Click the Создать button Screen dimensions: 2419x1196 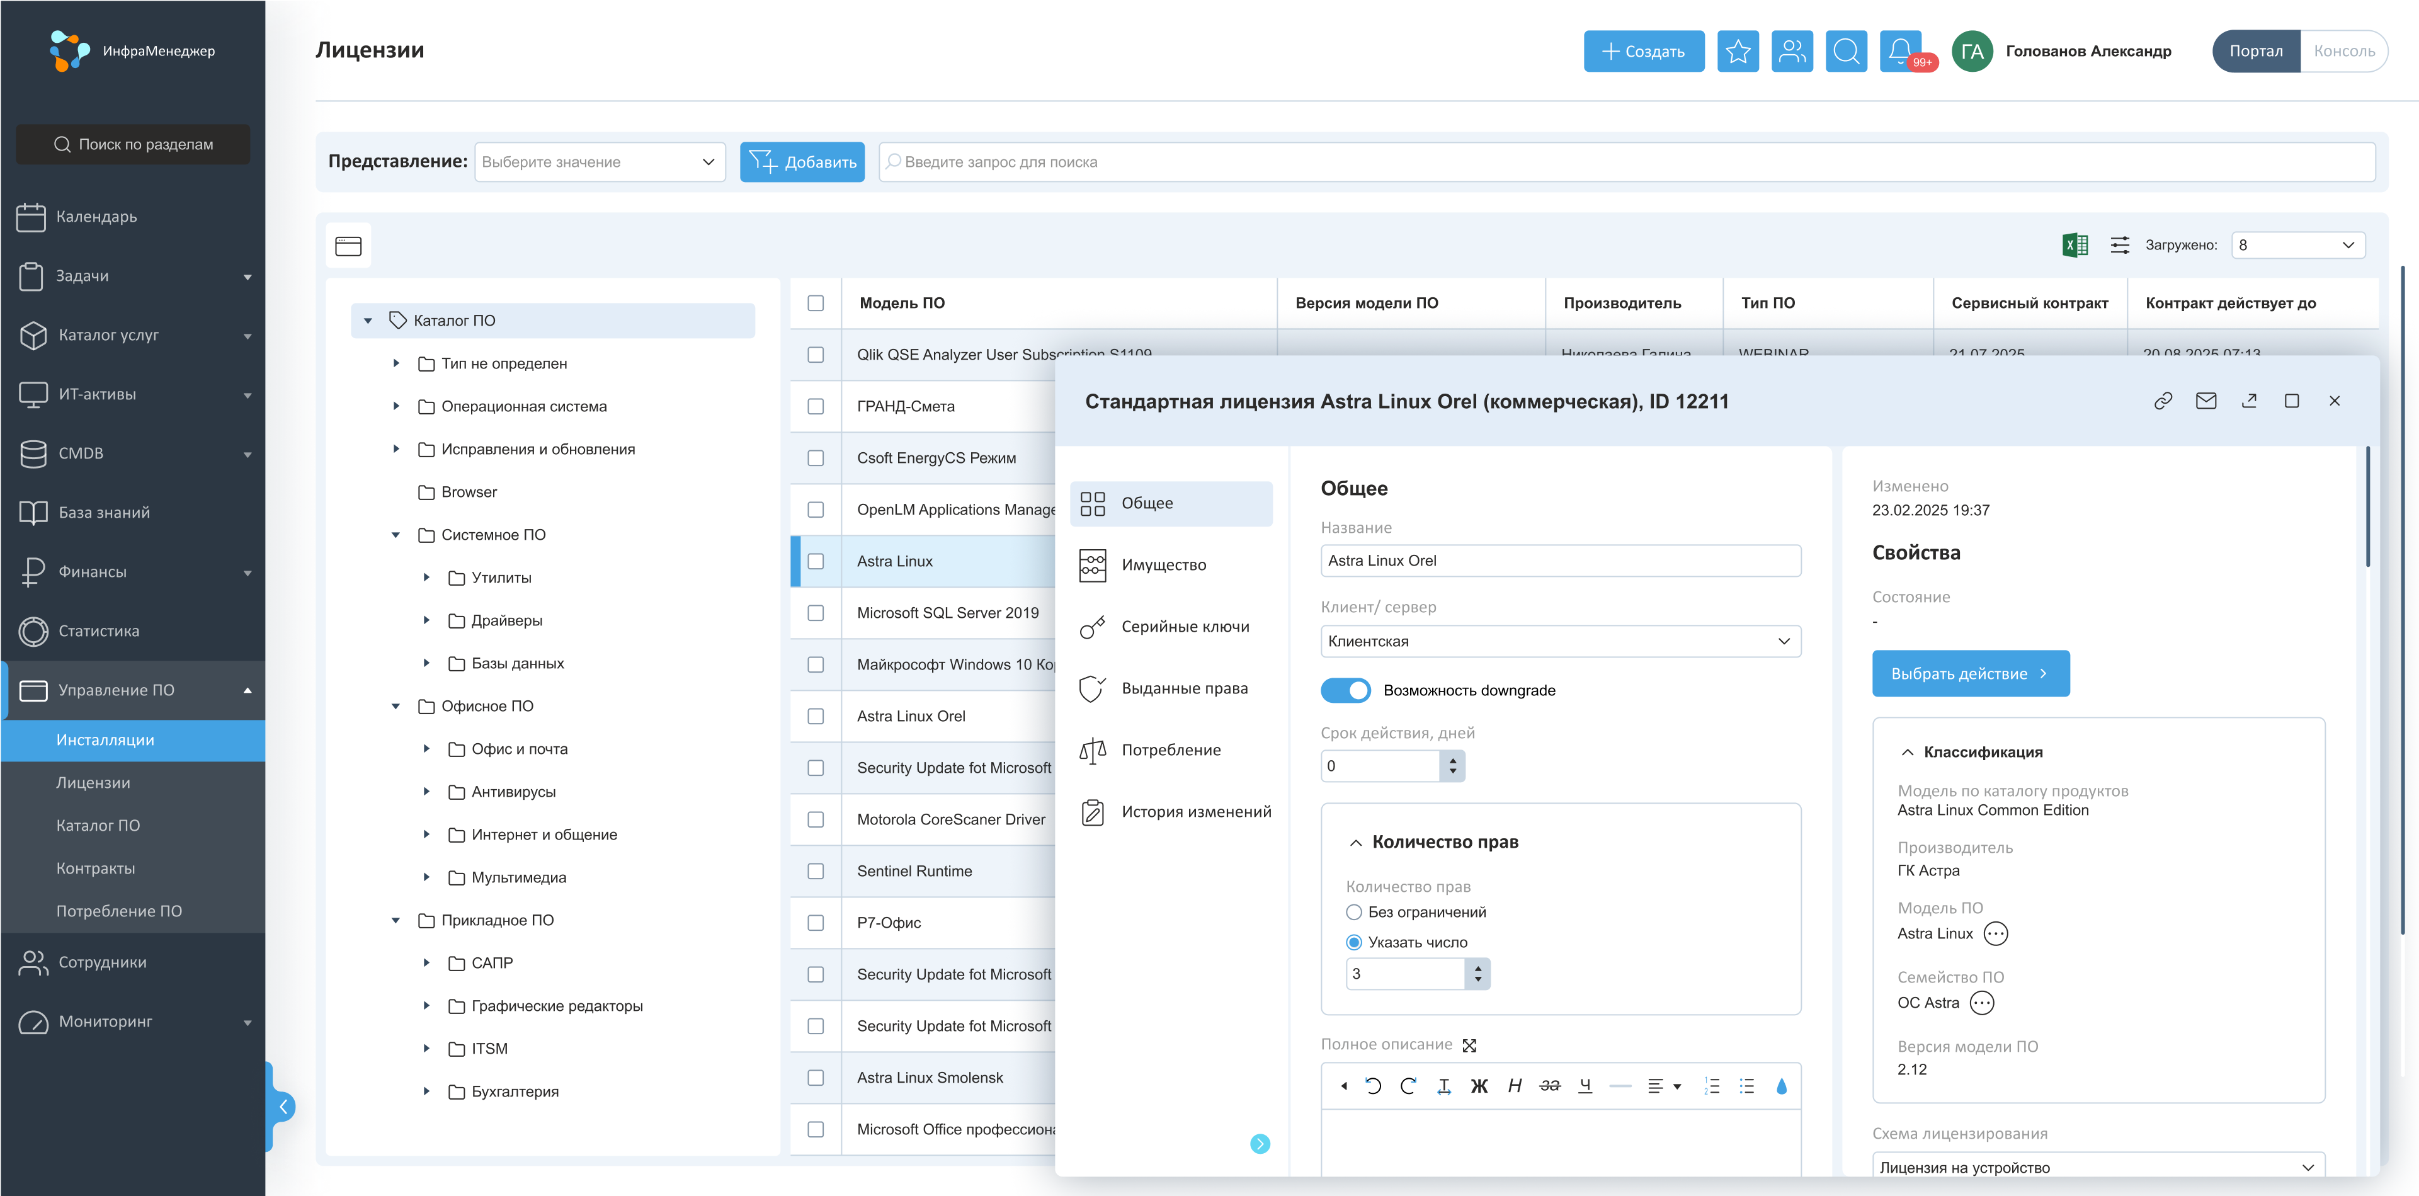coord(1642,50)
